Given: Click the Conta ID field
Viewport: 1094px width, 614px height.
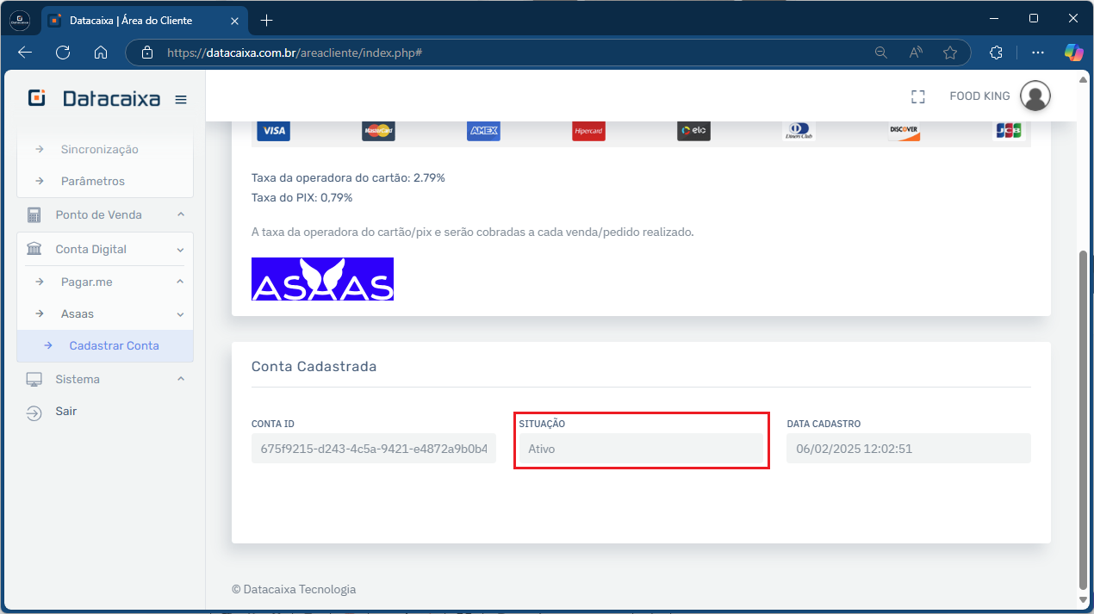Looking at the screenshot, I should point(373,448).
